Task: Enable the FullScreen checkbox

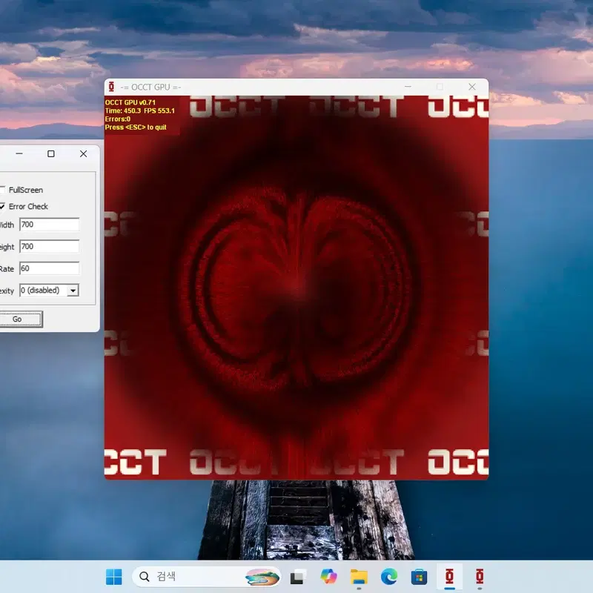Action: (2, 190)
